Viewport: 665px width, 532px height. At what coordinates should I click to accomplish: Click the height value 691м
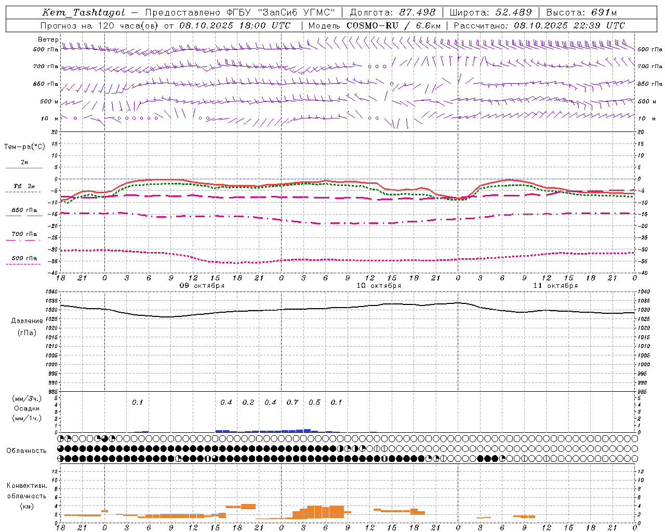[604, 12]
